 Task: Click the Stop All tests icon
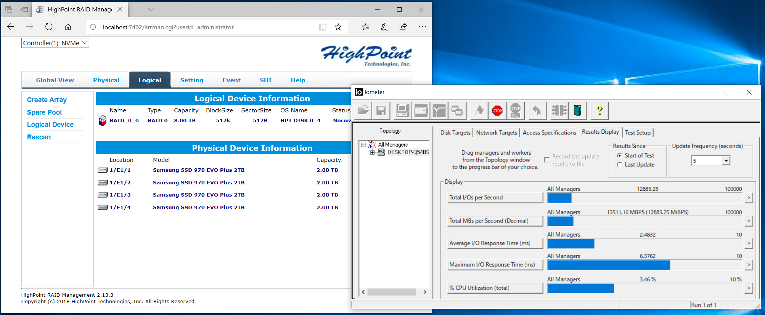coord(516,111)
